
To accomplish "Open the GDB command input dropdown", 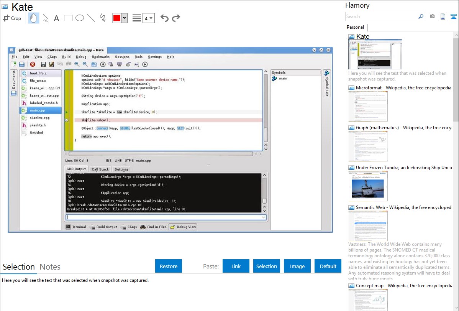I will 264,217.
